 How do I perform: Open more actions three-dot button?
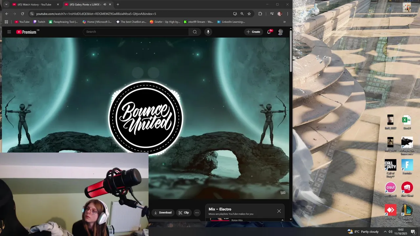[197, 213]
